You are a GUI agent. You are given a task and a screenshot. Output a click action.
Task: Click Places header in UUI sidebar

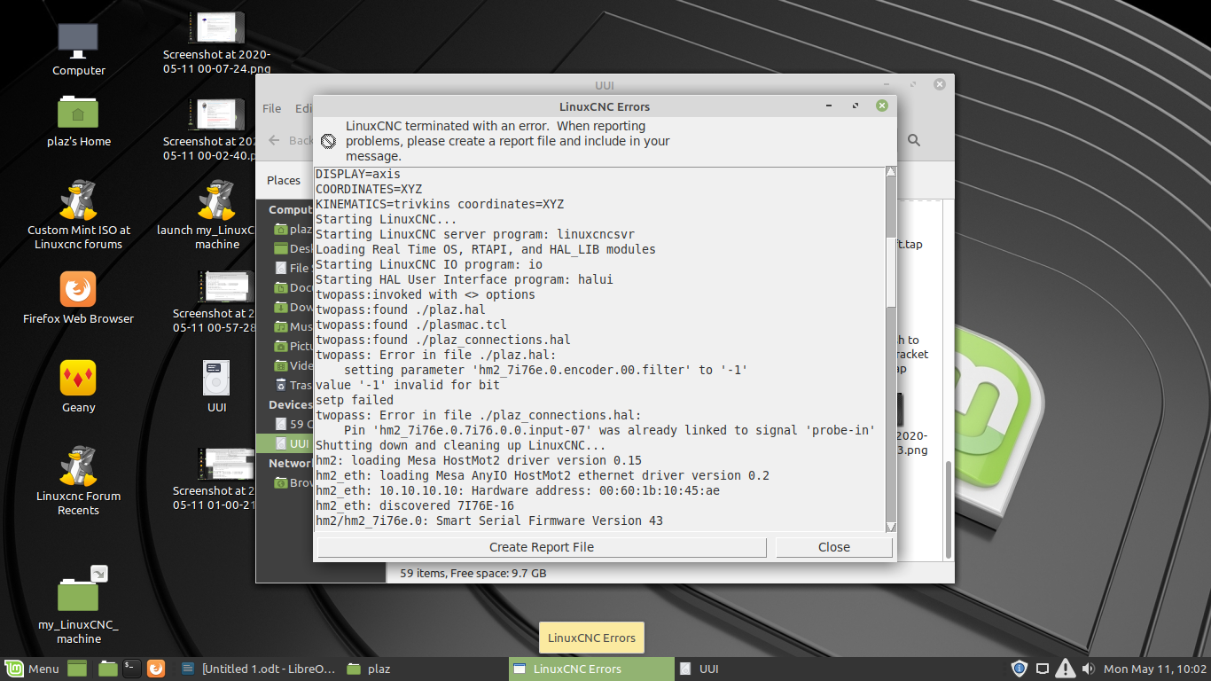coord(284,180)
